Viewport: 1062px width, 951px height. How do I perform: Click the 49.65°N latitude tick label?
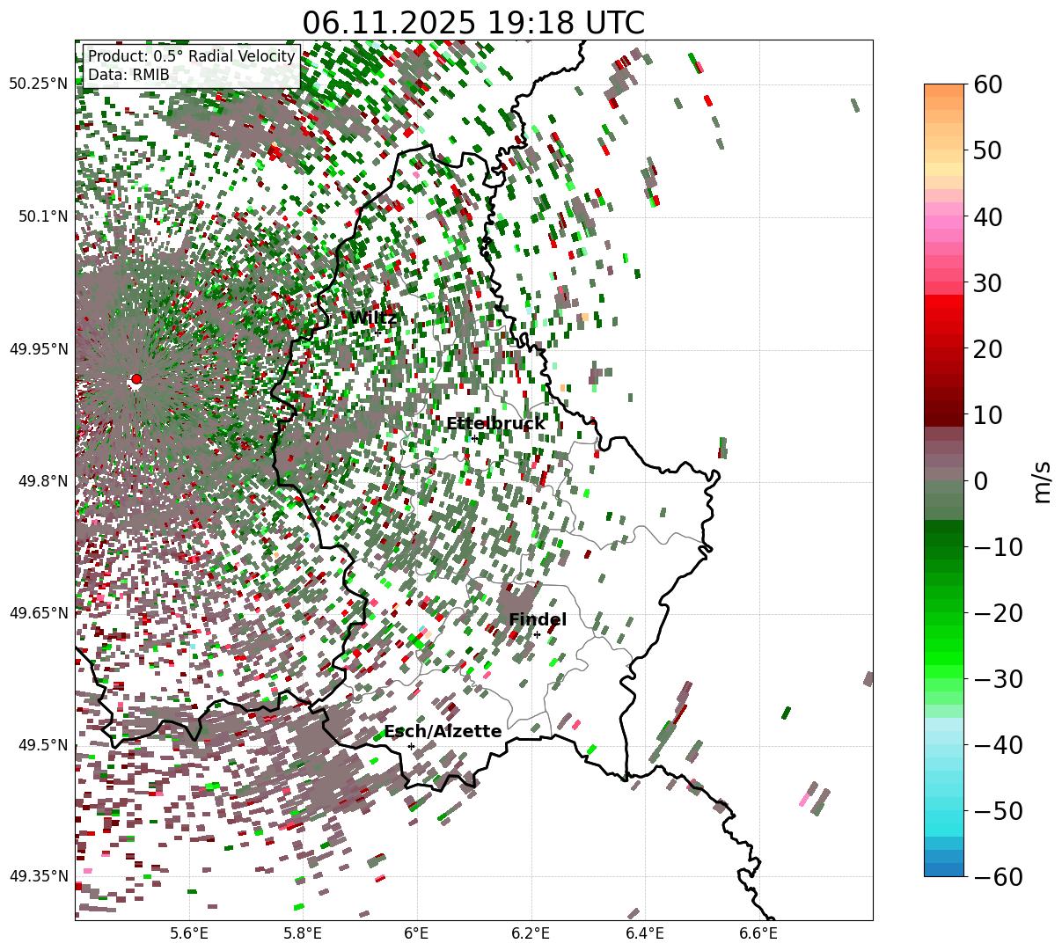pos(38,613)
